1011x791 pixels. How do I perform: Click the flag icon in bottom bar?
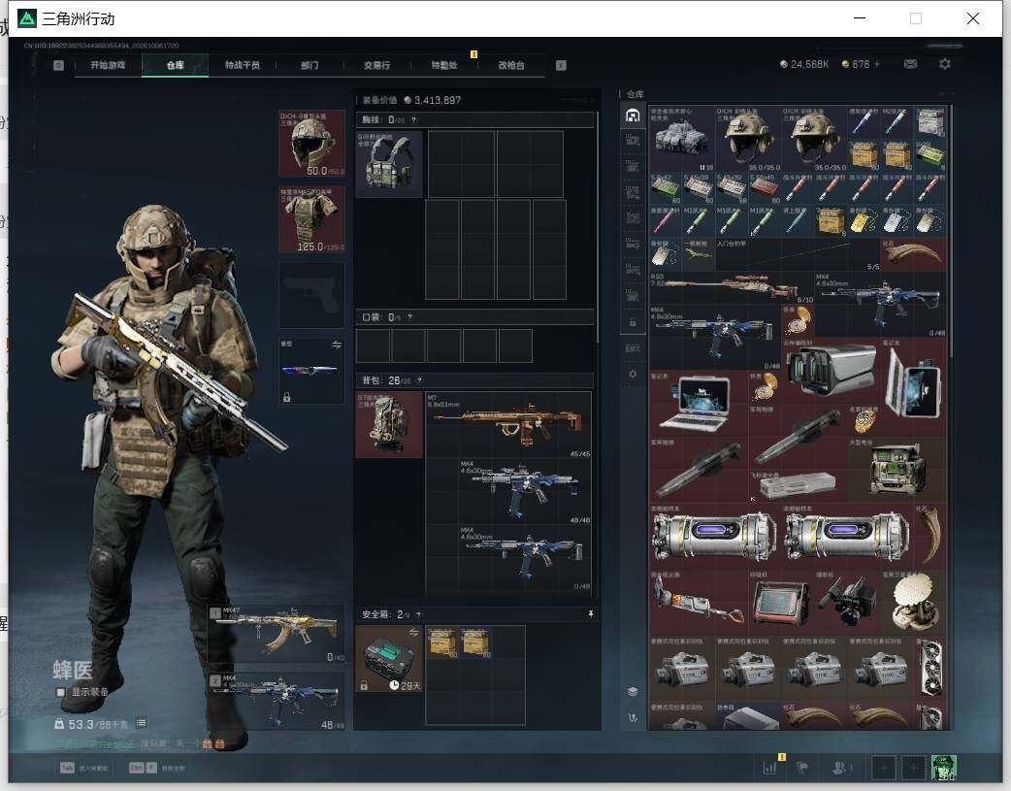(x=802, y=768)
